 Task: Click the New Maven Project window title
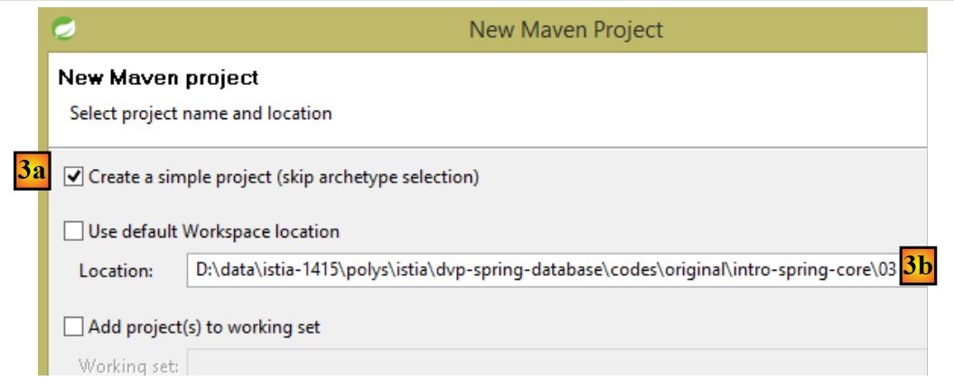coord(566,30)
